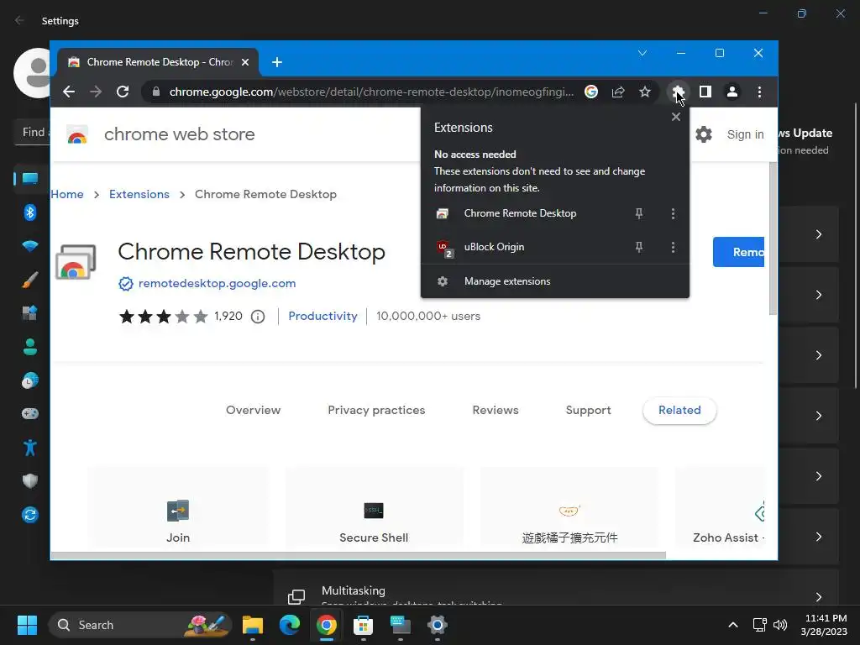The height and width of the screenshot is (645, 860).
Task: Click the blue Remove from Chrome button
Action: (738, 252)
